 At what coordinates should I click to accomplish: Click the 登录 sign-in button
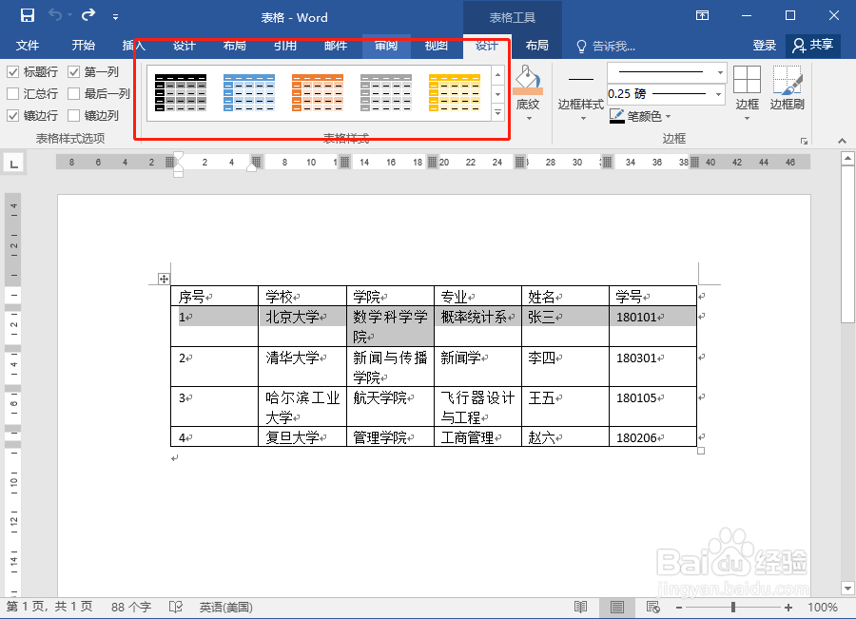pos(765,46)
